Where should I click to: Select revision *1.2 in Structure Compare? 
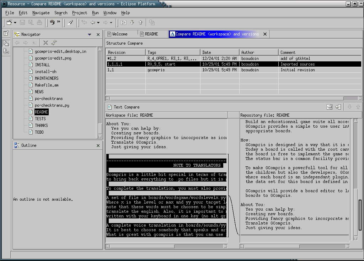234,59
